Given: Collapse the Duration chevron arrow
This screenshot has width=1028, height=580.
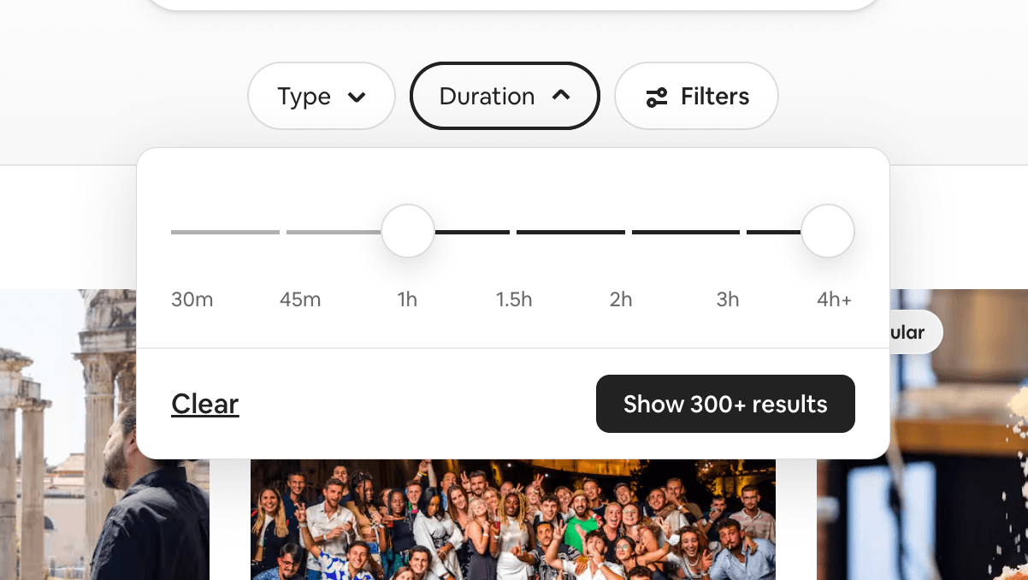Looking at the screenshot, I should tap(561, 96).
